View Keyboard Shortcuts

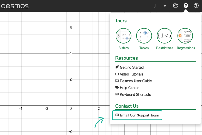(135, 94)
